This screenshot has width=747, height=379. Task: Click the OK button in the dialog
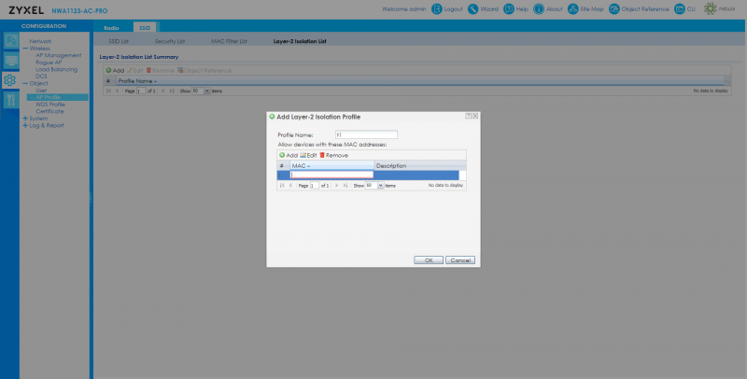coord(429,260)
